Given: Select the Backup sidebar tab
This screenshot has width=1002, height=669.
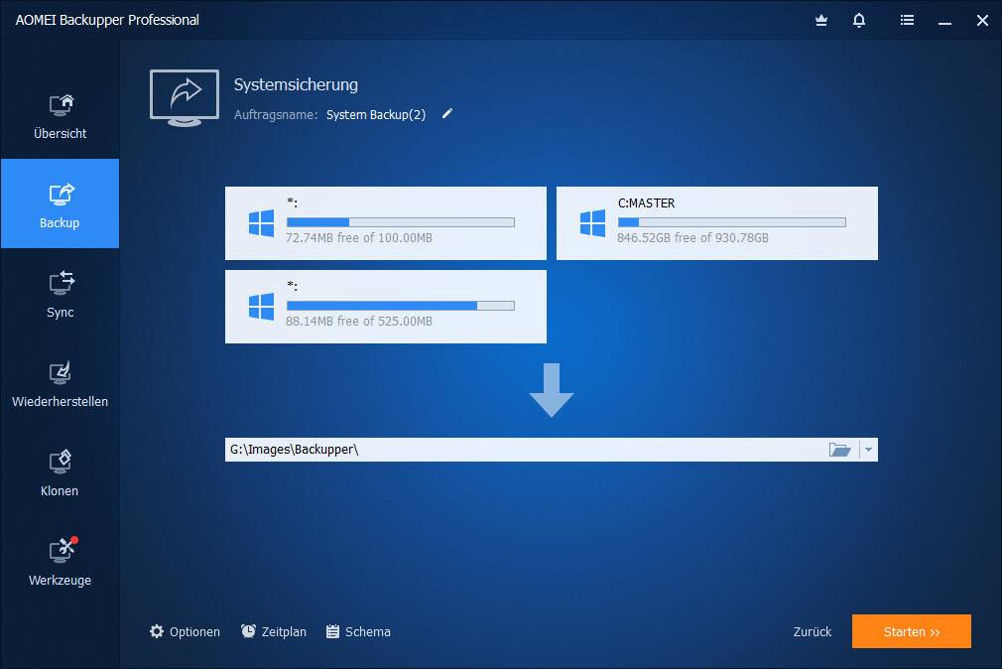Looking at the screenshot, I should pos(60,204).
